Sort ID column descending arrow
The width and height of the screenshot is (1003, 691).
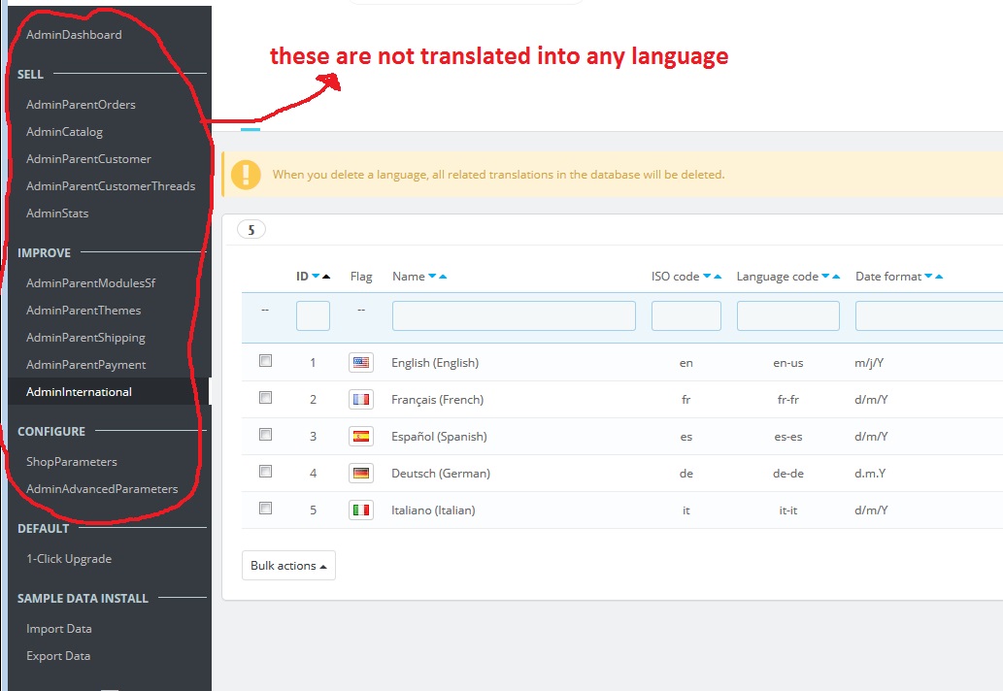pyautogui.click(x=316, y=277)
